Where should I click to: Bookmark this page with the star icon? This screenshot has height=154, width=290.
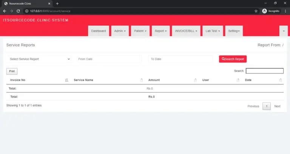click(x=256, y=11)
